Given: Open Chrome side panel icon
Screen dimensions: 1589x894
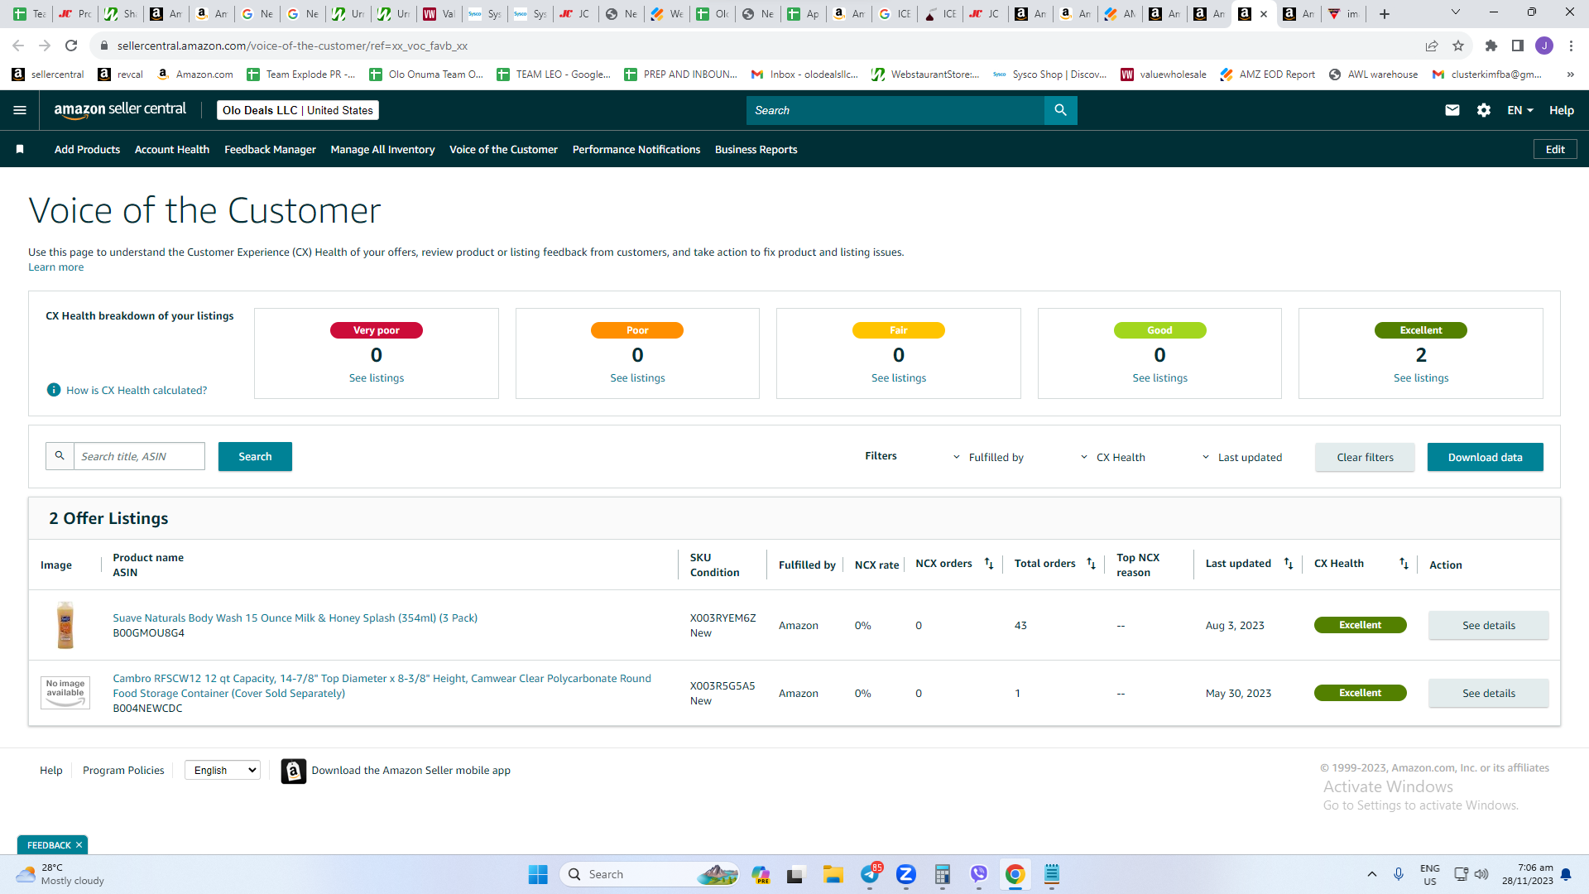Looking at the screenshot, I should click(1518, 46).
